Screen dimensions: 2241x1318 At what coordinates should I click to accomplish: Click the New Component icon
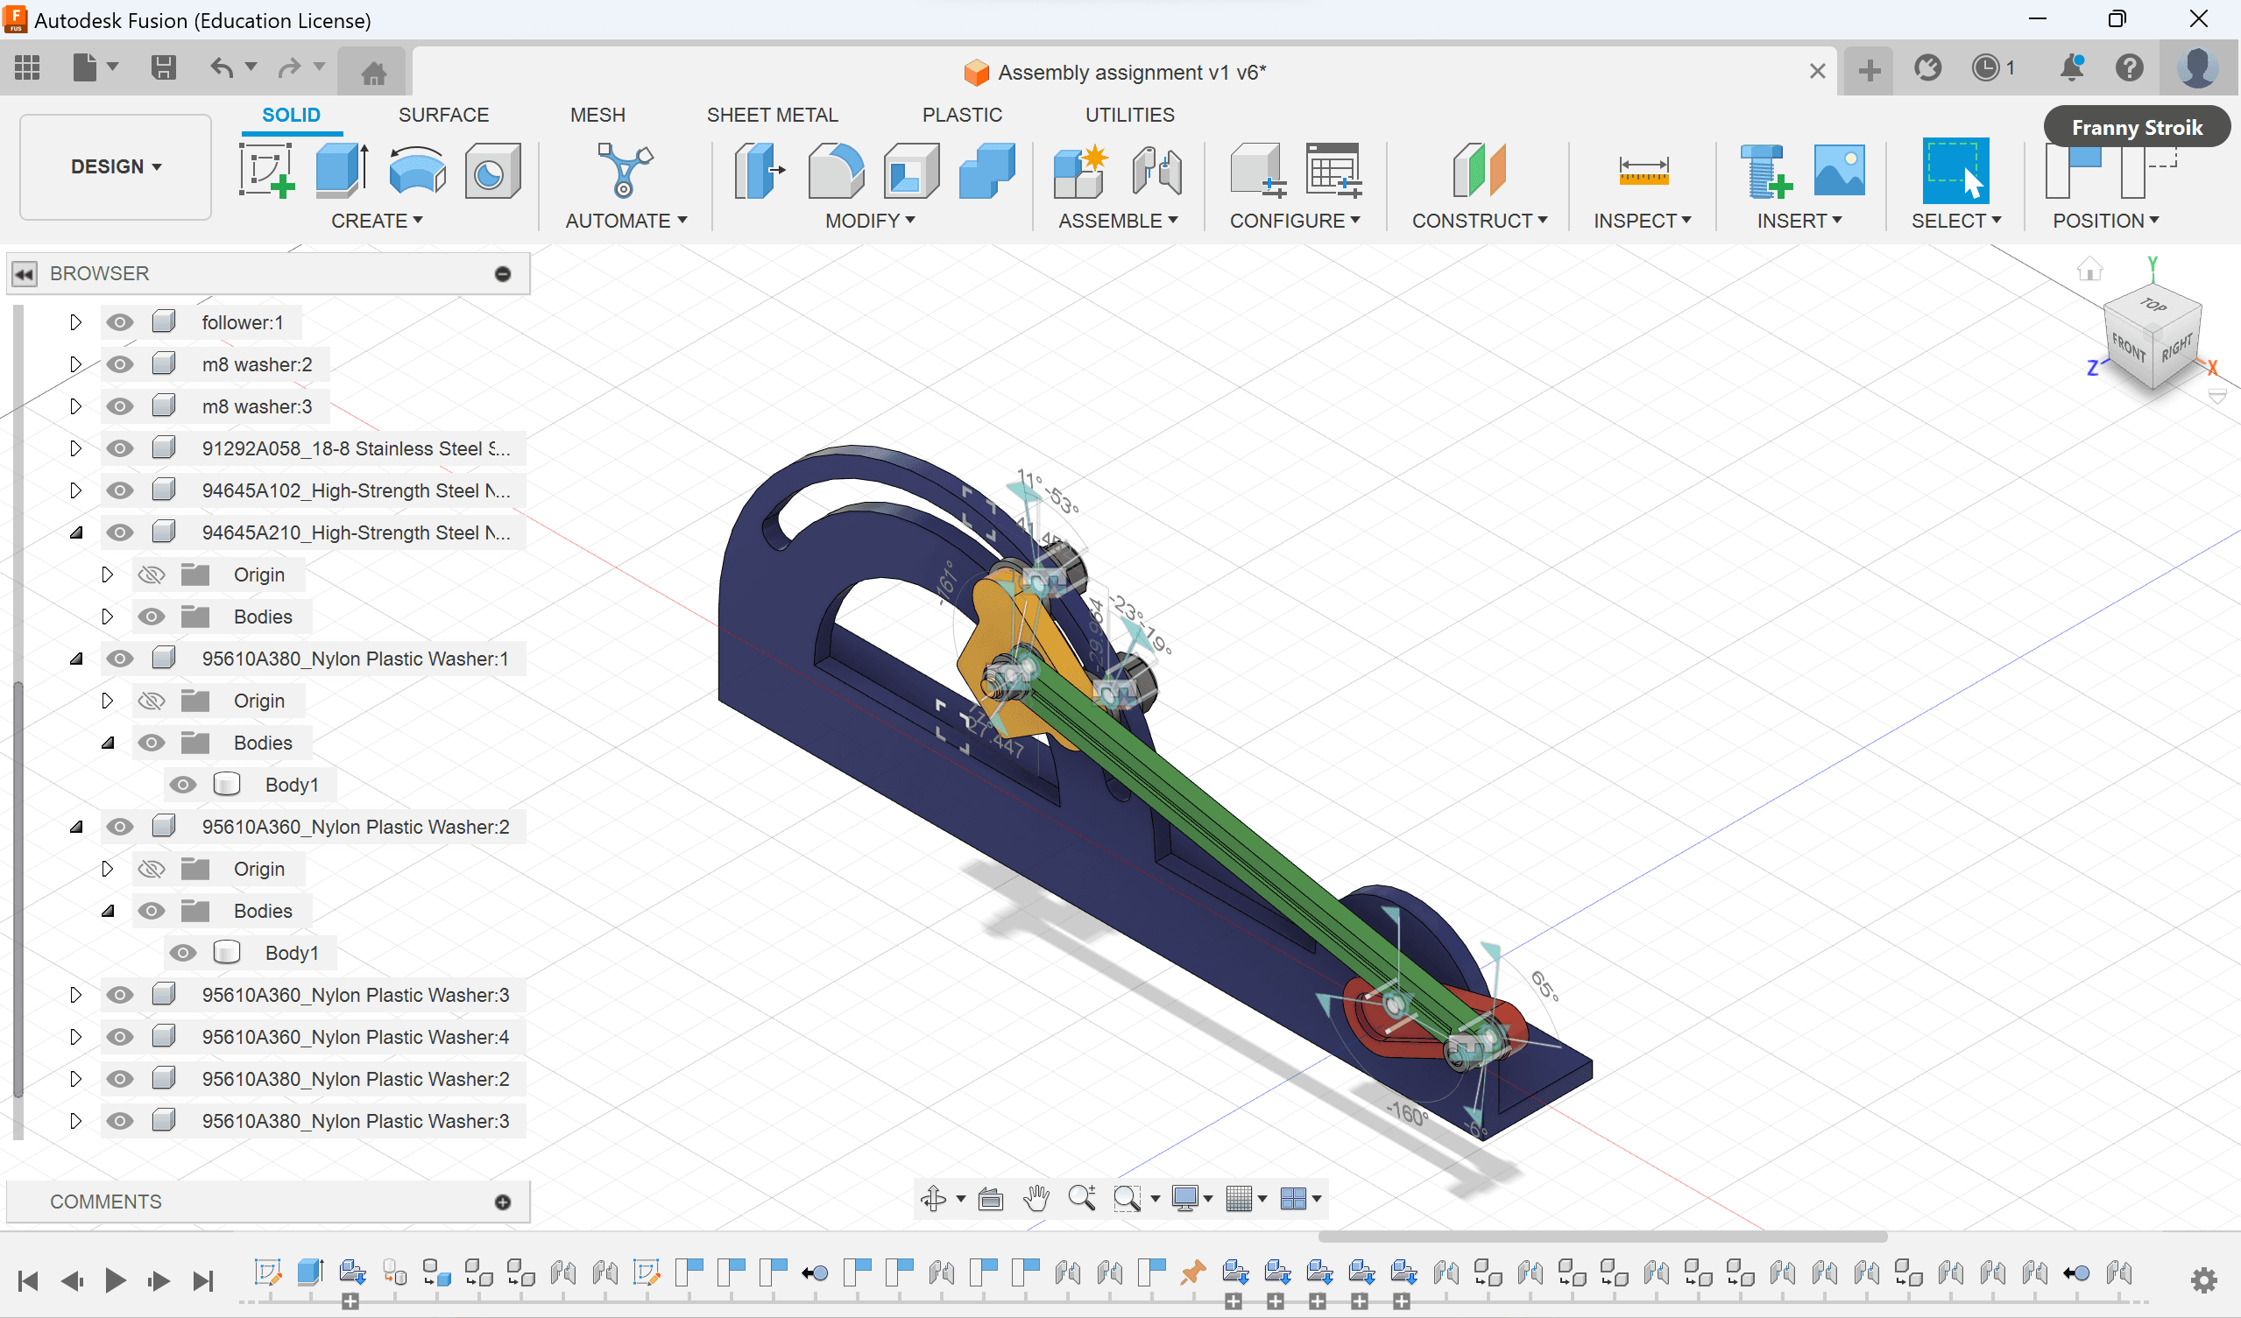(x=1080, y=170)
